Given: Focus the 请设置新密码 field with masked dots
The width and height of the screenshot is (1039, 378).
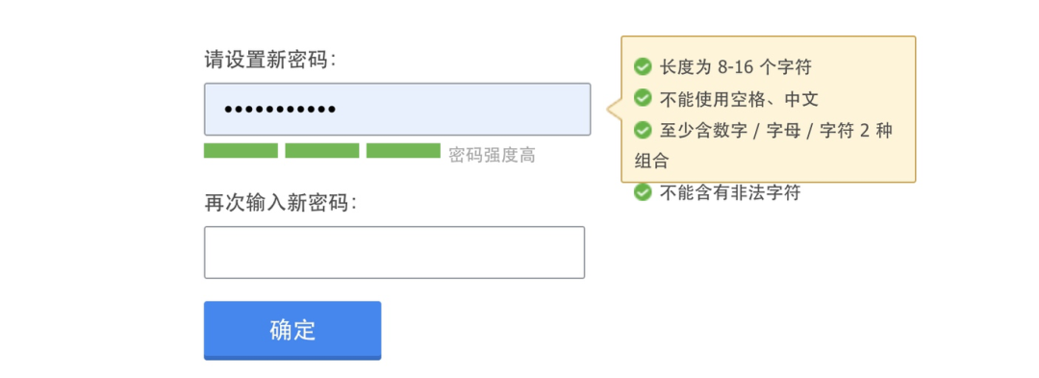Looking at the screenshot, I should tap(397, 110).
